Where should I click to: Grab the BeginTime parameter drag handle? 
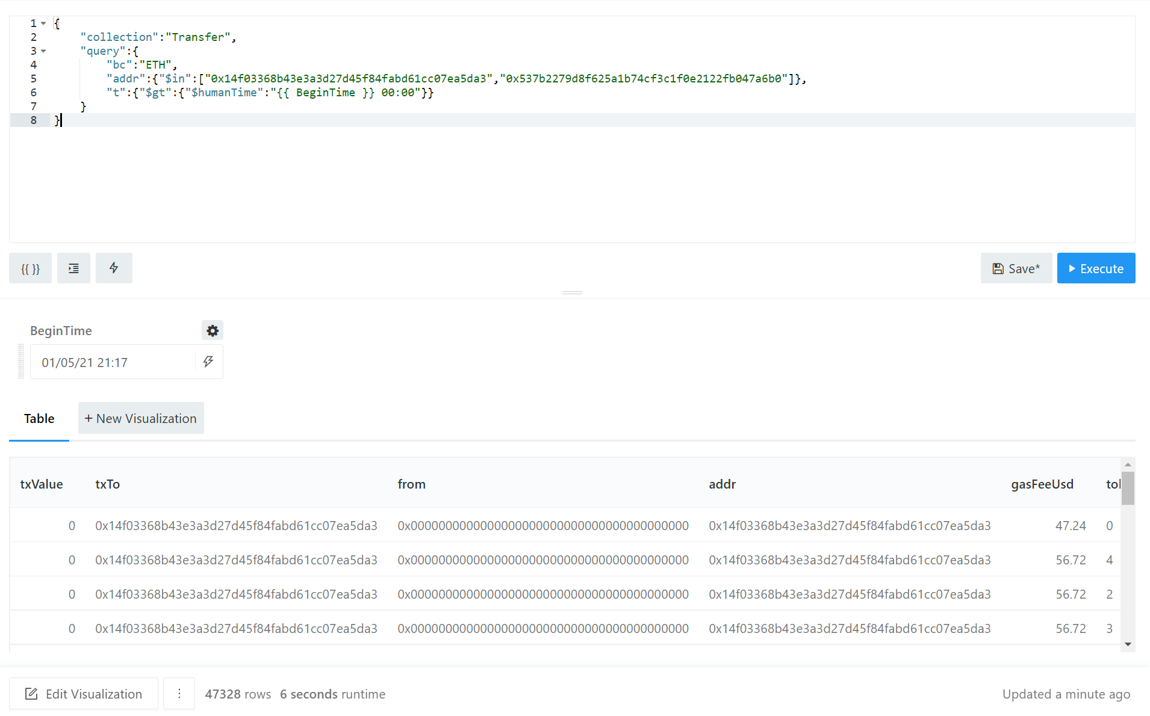[21, 362]
